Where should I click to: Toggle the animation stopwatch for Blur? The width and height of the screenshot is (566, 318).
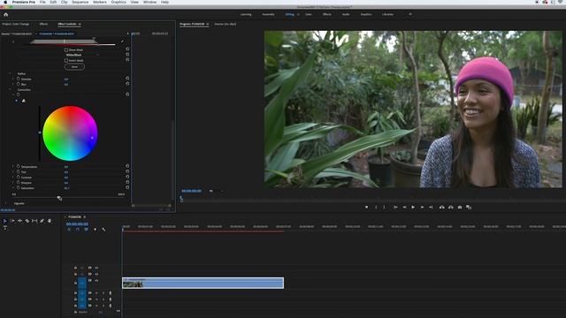point(18,84)
